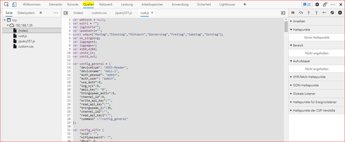Expand XHR/fetch-Haltepunkte section

tap(317, 77)
